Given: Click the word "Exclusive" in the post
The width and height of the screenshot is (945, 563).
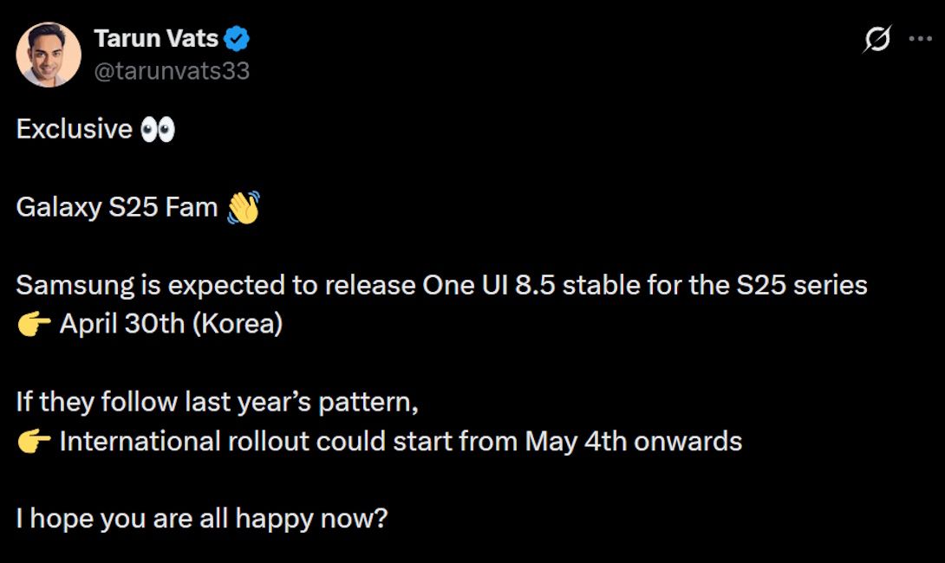Looking at the screenshot, I should 74,129.
